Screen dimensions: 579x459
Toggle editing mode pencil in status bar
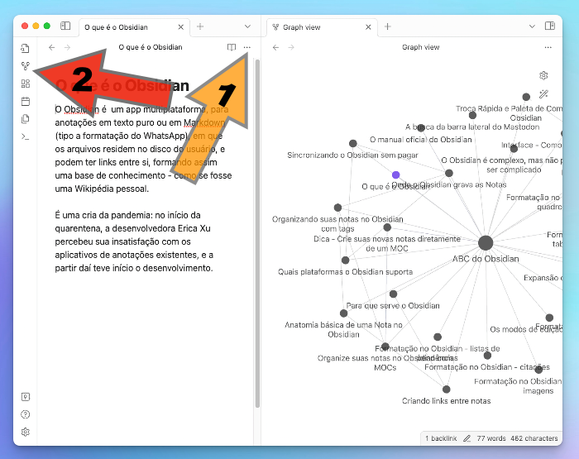coord(467,438)
